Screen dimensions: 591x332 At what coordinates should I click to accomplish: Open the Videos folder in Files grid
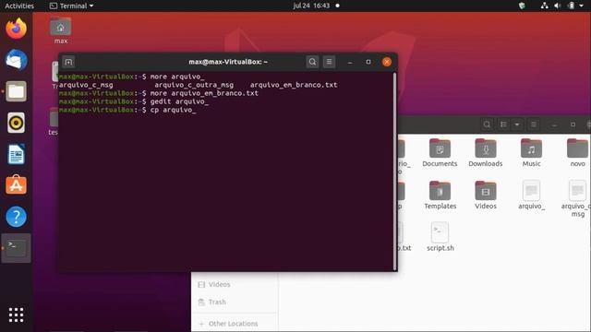486,195
